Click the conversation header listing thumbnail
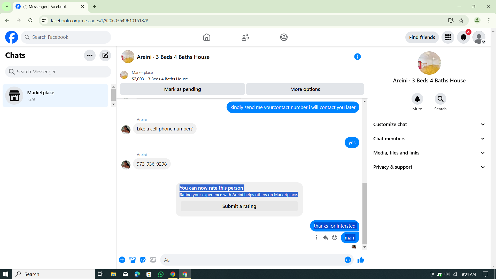 [128, 57]
